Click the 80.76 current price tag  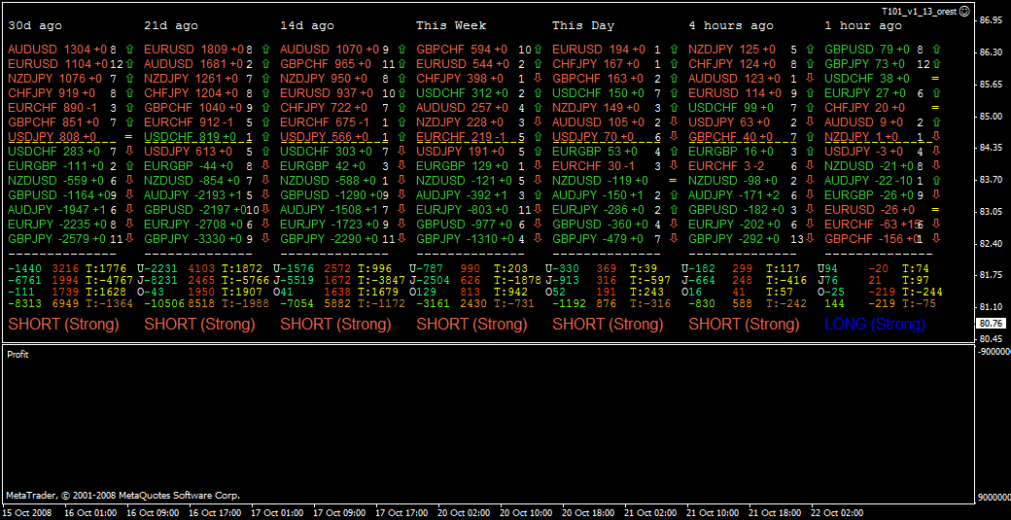[x=992, y=323]
